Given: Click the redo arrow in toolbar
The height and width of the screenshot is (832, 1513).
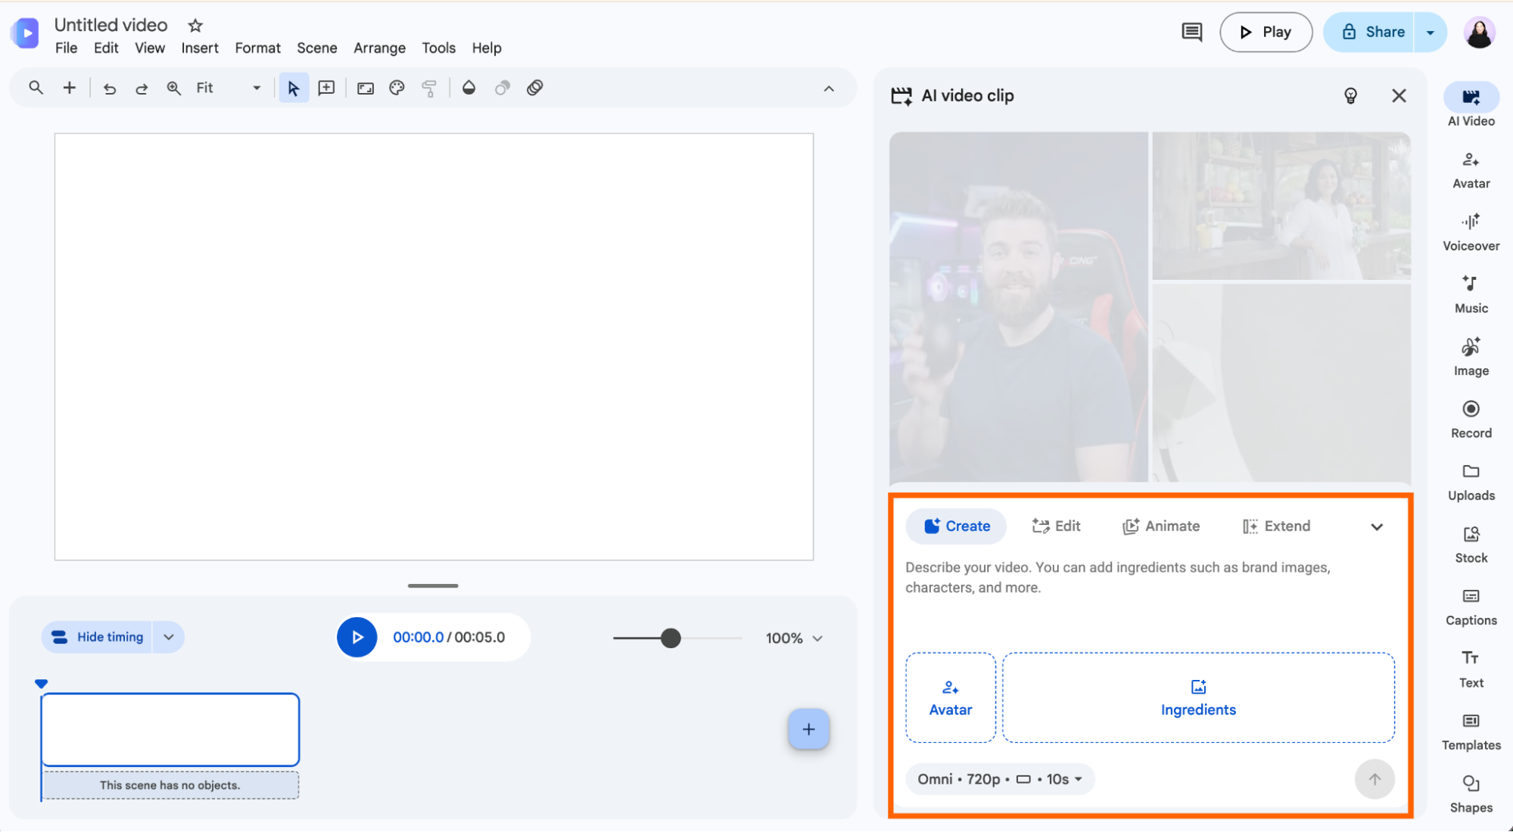Looking at the screenshot, I should click(x=142, y=88).
